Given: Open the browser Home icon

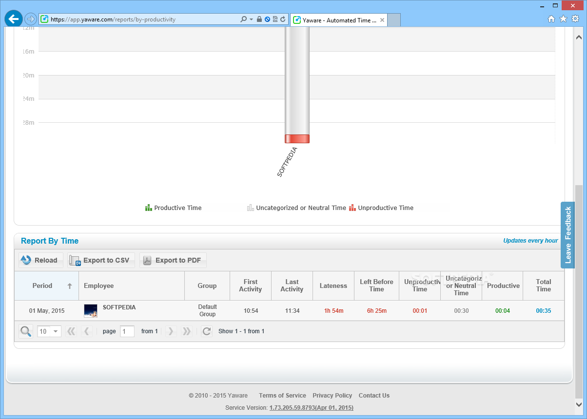Looking at the screenshot, I should [551, 19].
